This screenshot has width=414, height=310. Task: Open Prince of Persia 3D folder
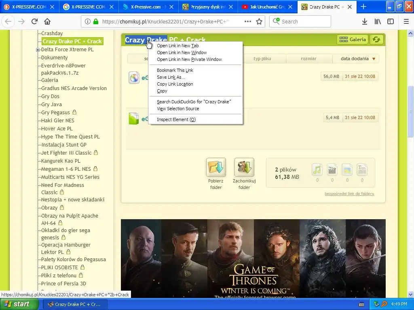coord(63,283)
